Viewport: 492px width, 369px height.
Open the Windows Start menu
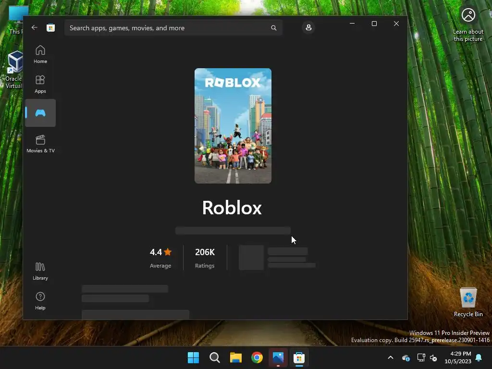click(x=193, y=357)
